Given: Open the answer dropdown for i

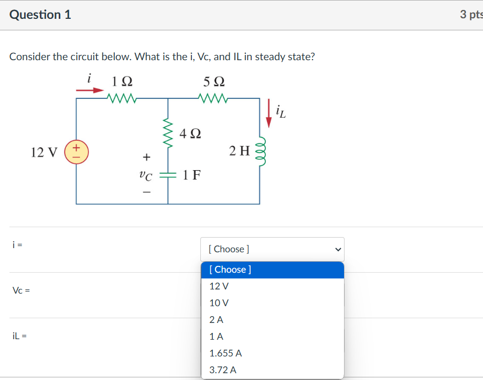Looking at the screenshot, I should (272, 249).
